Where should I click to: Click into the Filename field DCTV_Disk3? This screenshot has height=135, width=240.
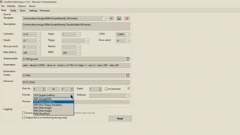pos(76,82)
